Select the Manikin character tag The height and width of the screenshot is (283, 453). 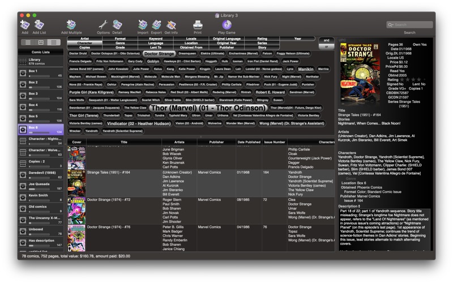click(x=306, y=69)
